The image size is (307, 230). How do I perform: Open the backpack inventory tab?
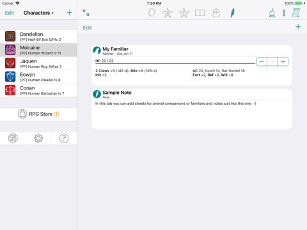[216, 13]
